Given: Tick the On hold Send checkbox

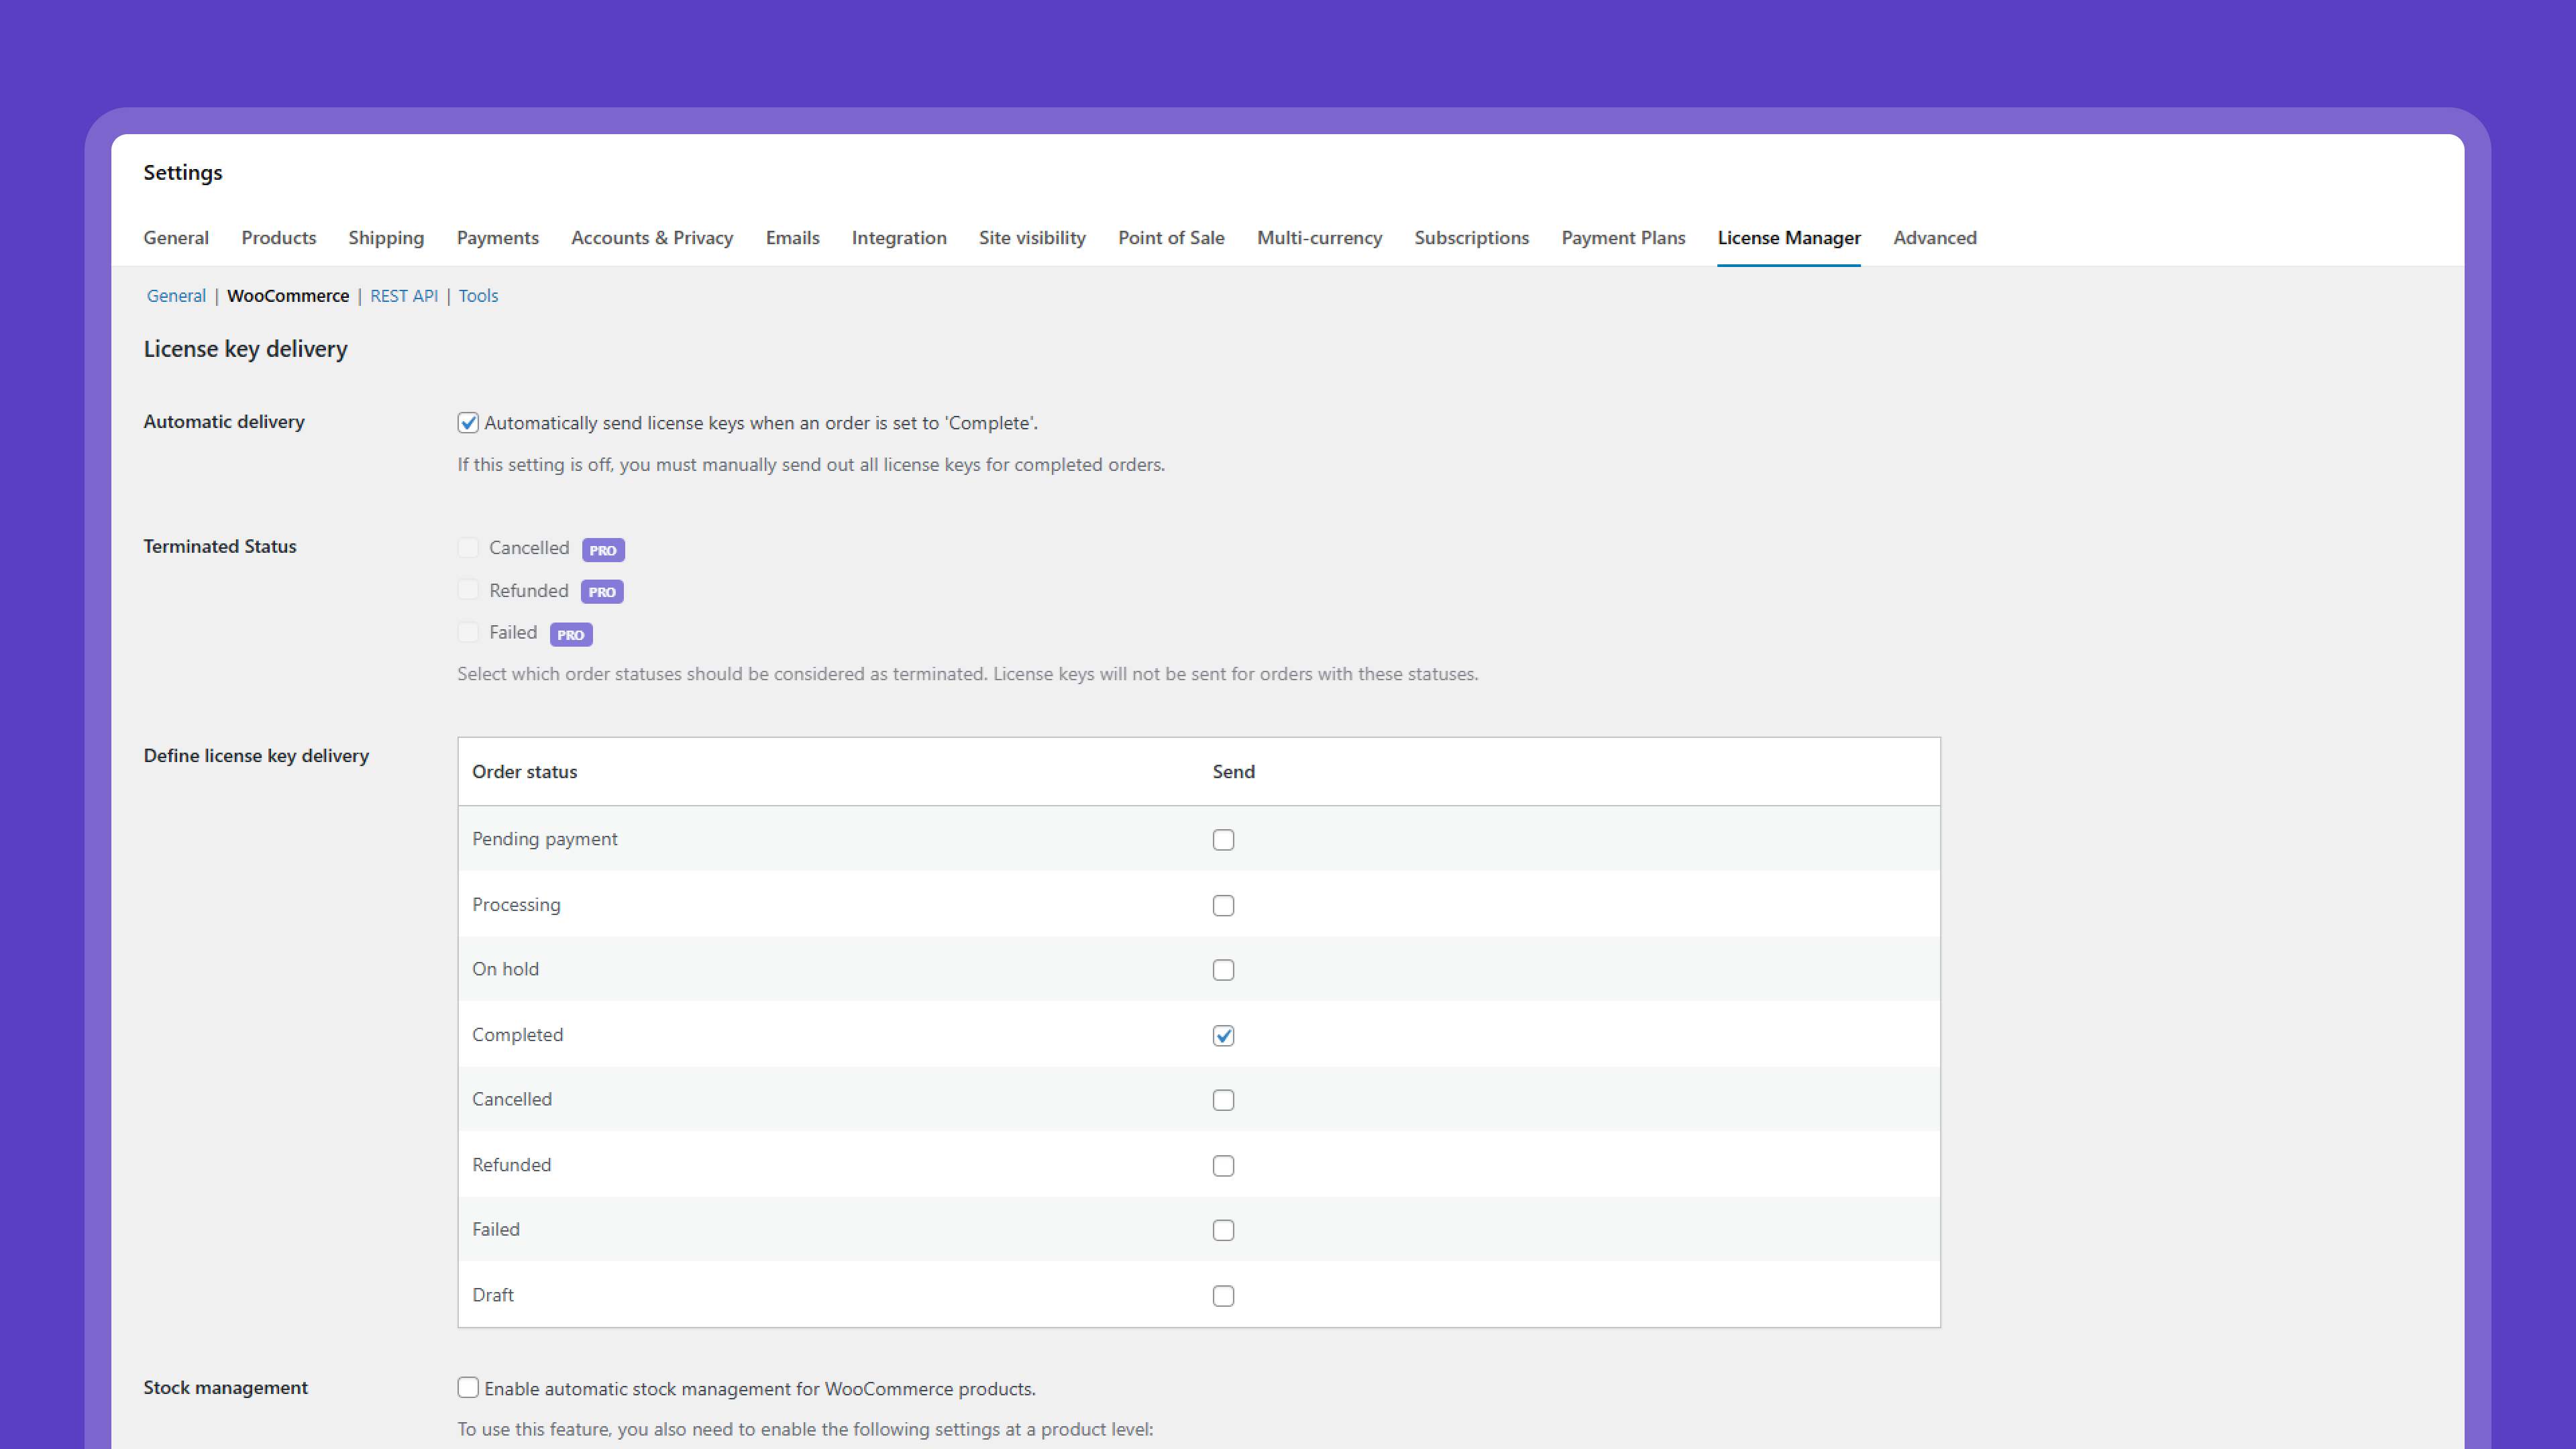Looking at the screenshot, I should pos(1223,970).
